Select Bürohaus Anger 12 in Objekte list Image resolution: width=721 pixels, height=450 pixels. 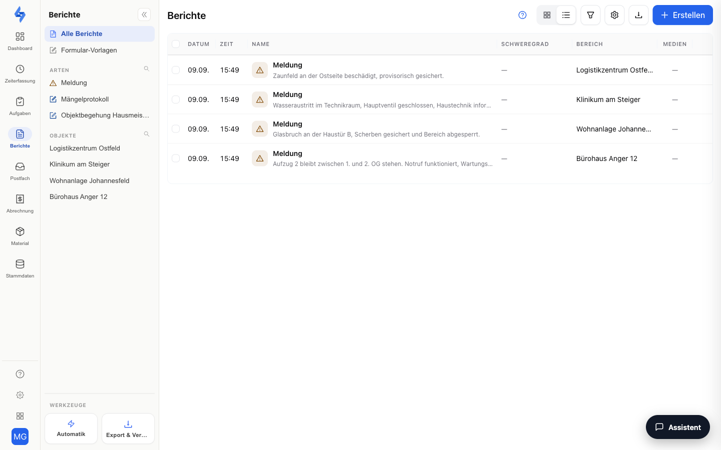(100, 197)
